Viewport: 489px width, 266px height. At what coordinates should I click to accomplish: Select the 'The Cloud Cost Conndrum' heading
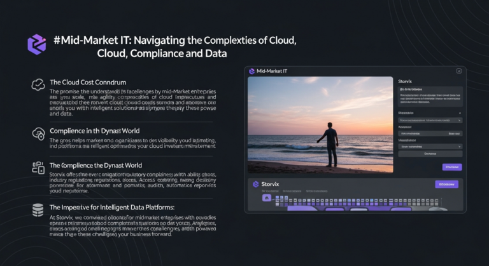point(88,83)
